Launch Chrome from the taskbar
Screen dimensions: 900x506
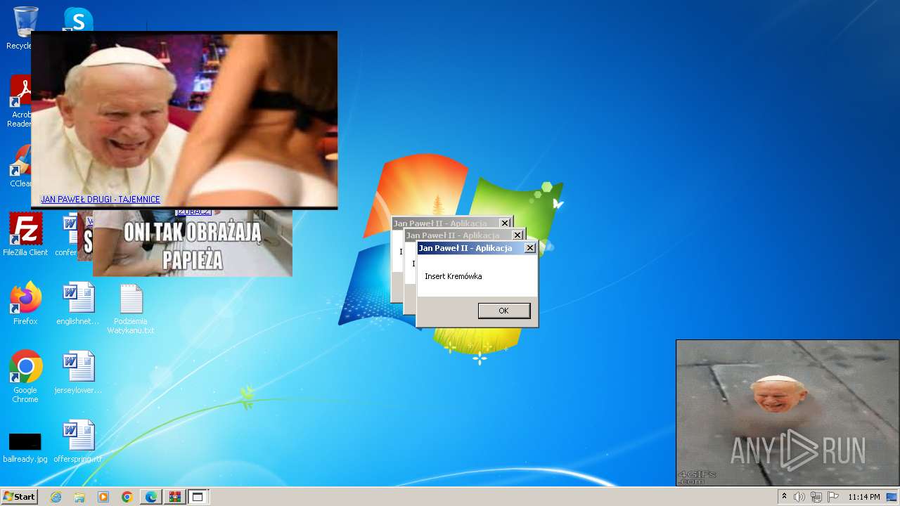tap(127, 497)
